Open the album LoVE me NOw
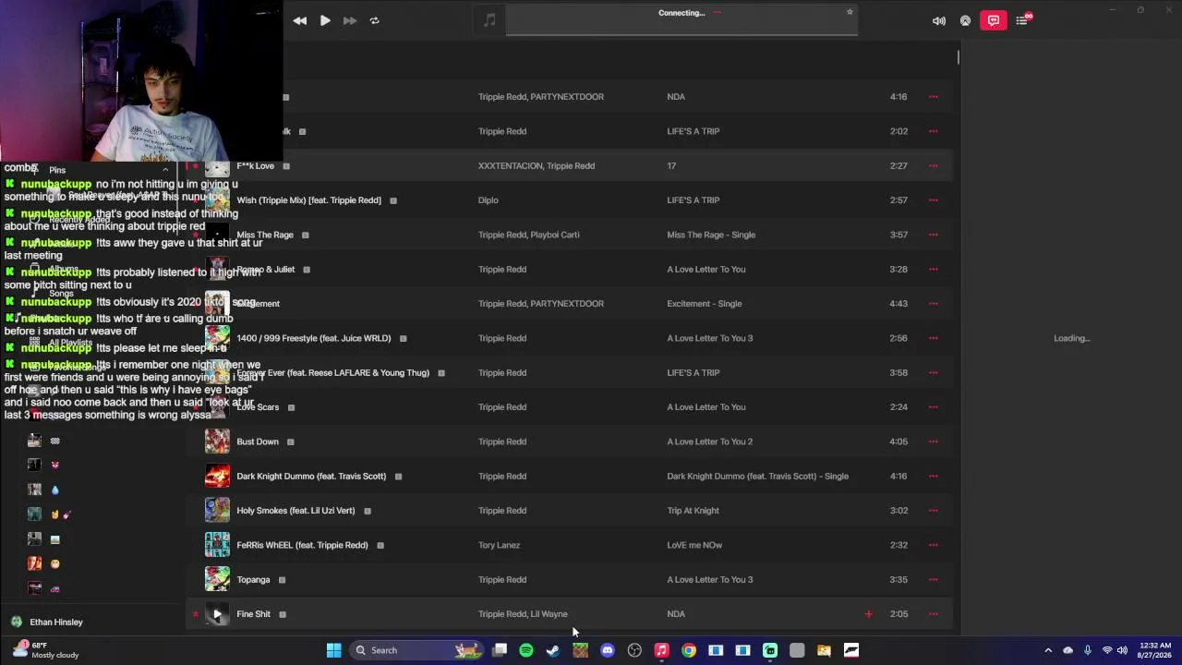This screenshot has width=1182, height=665. (694, 545)
